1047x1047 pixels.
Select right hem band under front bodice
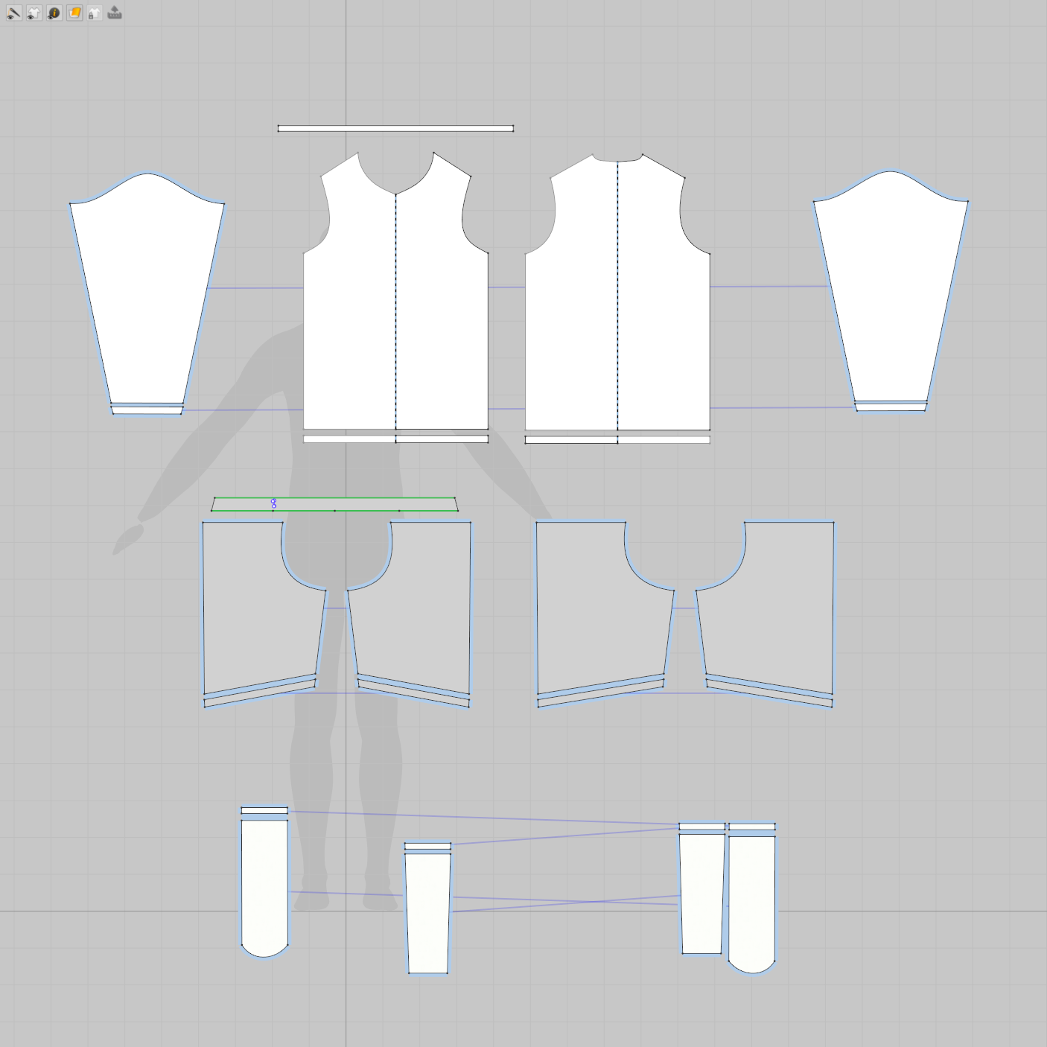442,439
